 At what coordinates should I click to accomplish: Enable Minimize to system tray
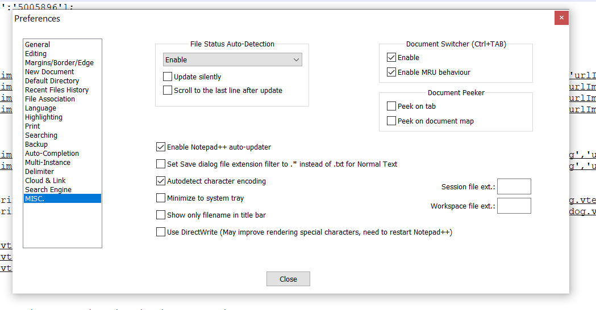[x=160, y=198]
